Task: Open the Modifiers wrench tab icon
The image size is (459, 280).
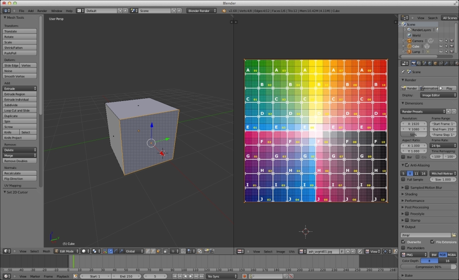Action: [446, 63]
